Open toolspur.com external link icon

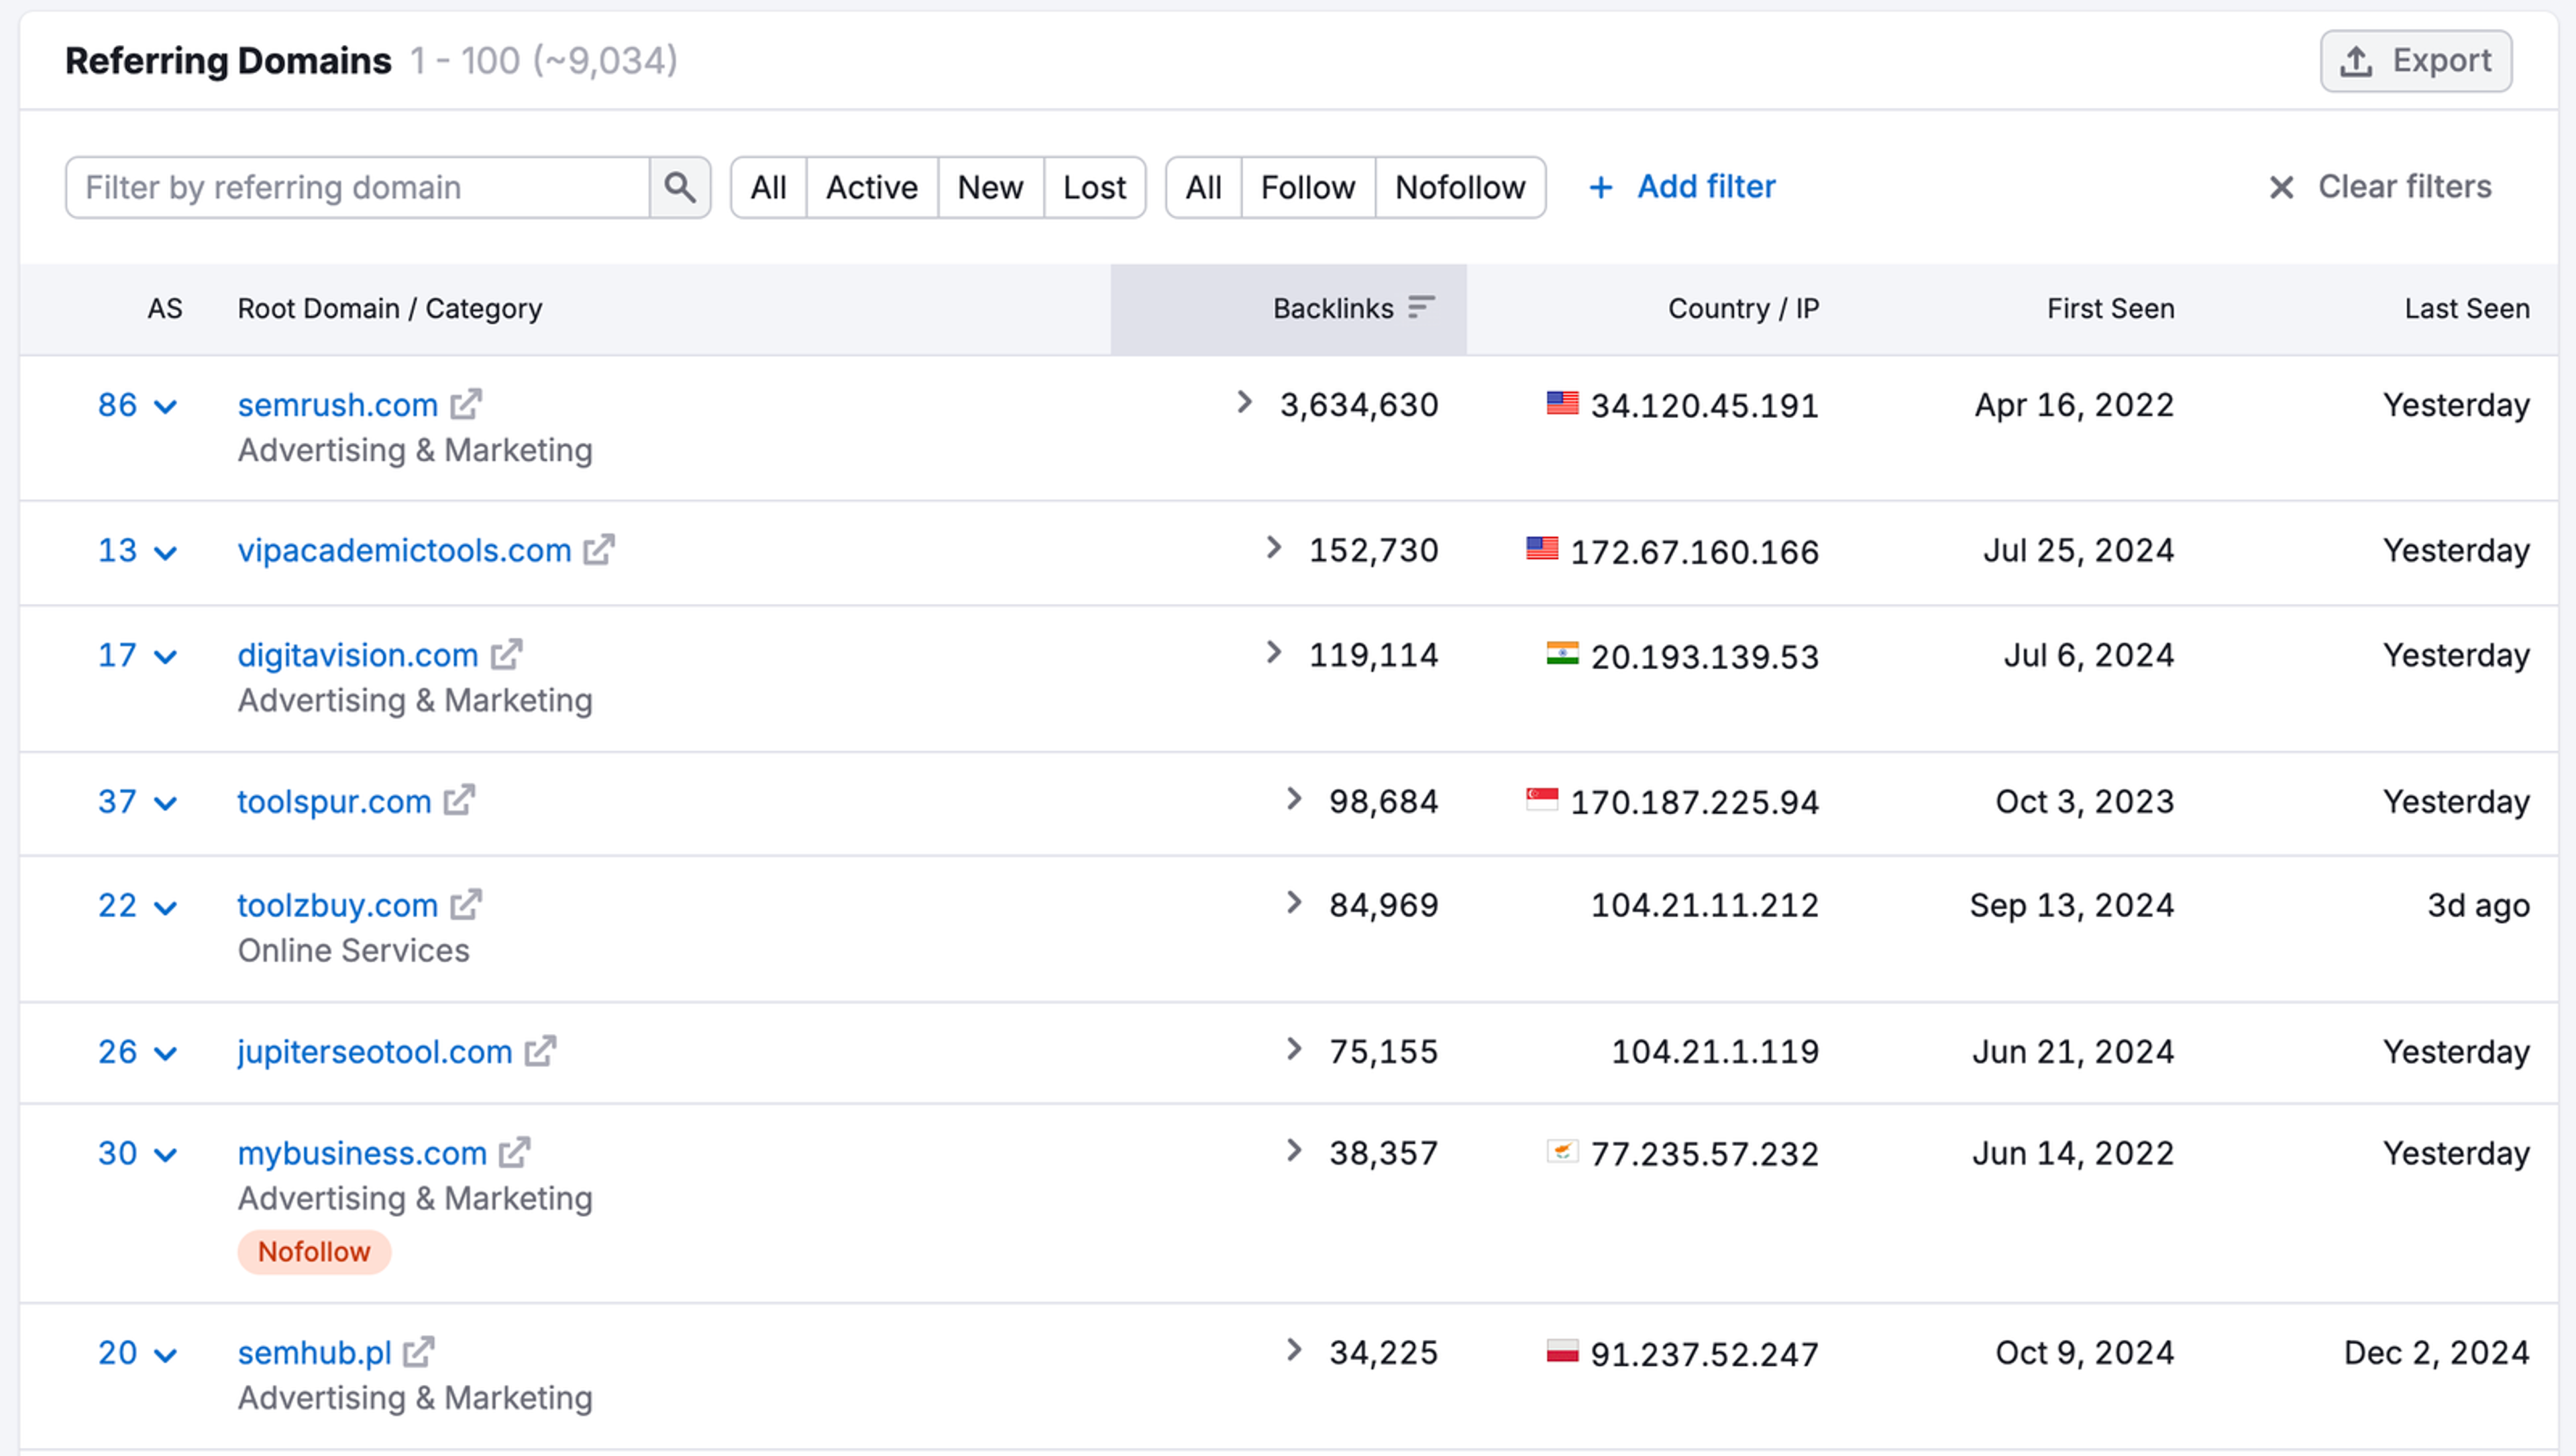(459, 801)
